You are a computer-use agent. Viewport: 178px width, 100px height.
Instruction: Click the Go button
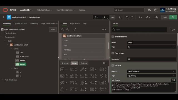112,17
